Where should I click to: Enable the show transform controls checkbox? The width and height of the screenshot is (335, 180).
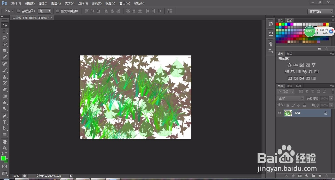coord(58,11)
